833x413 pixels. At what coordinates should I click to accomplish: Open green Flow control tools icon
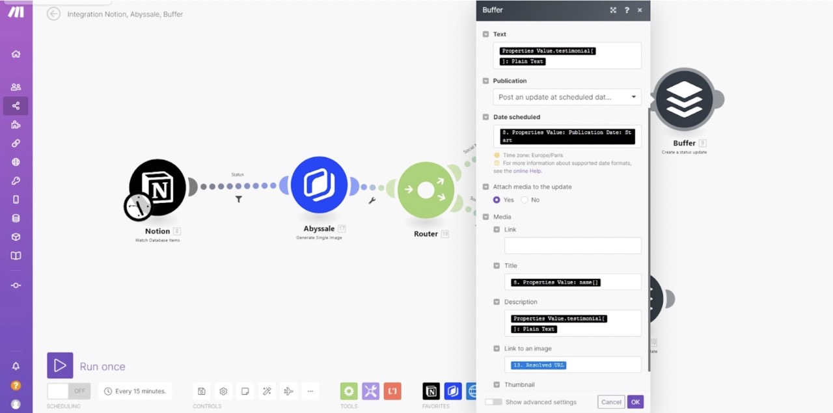pyautogui.click(x=349, y=391)
